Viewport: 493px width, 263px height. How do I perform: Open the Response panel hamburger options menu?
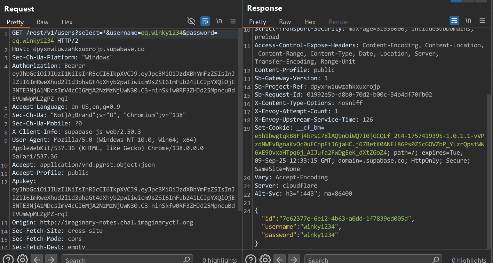(482, 21)
